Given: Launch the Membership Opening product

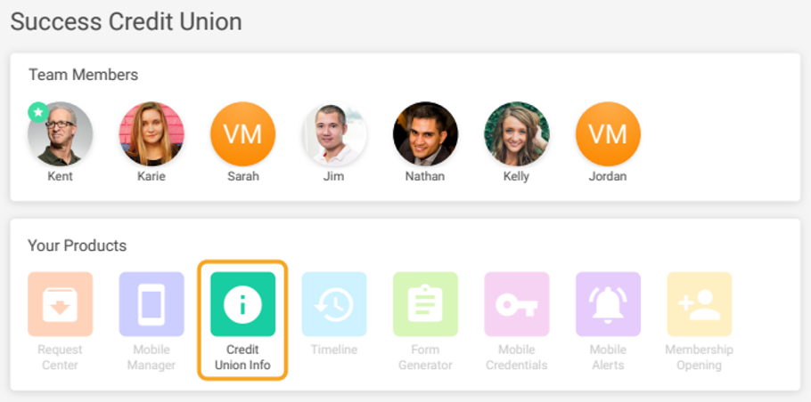Looking at the screenshot, I should click(x=700, y=304).
